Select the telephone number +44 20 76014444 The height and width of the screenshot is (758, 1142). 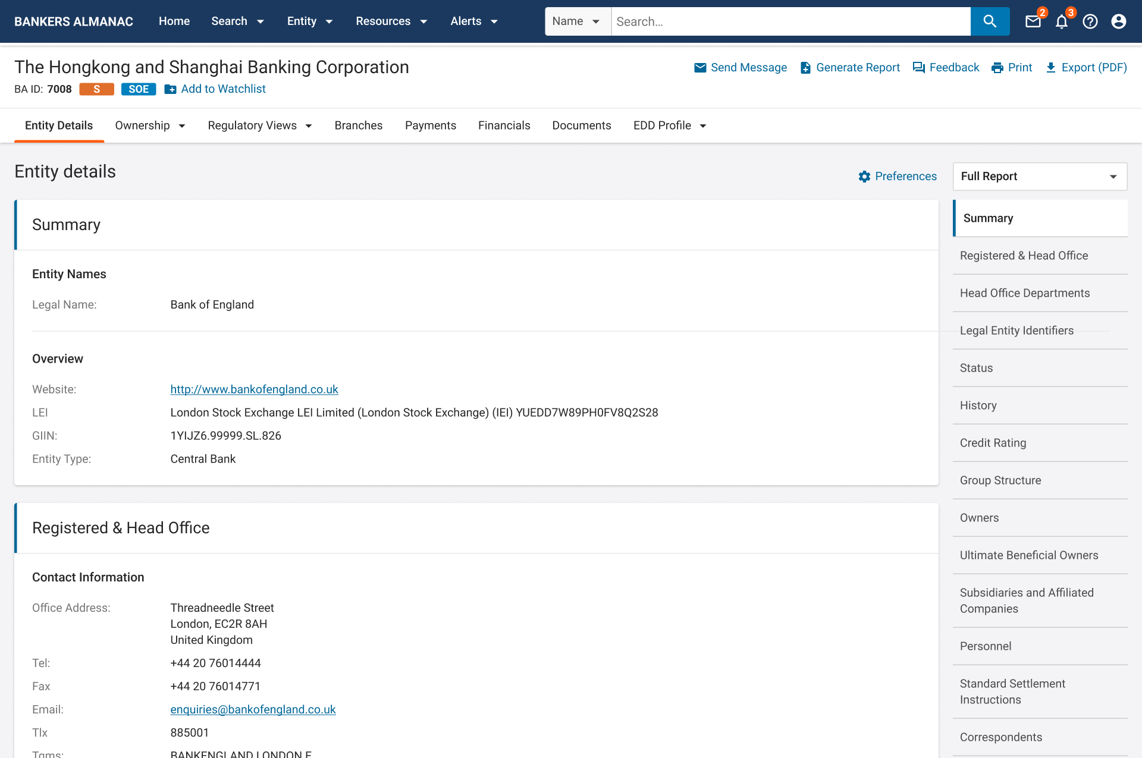[x=215, y=663]
